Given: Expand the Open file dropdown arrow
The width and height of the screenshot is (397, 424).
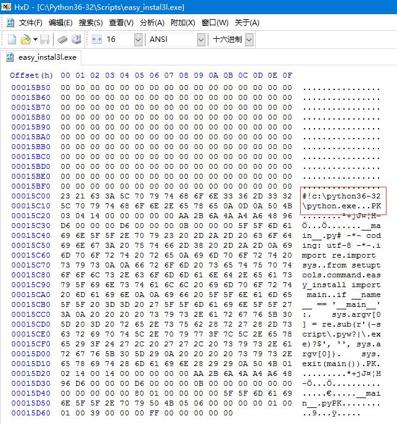Looking at the screenshot, I should (35, 39).
